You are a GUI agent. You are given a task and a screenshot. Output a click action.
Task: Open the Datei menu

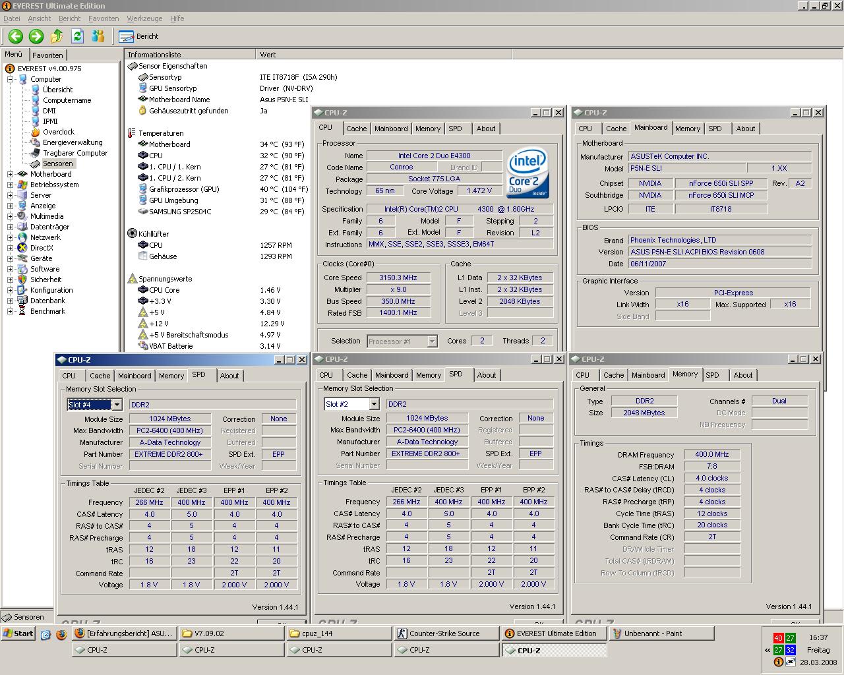[x=12, y=18]
